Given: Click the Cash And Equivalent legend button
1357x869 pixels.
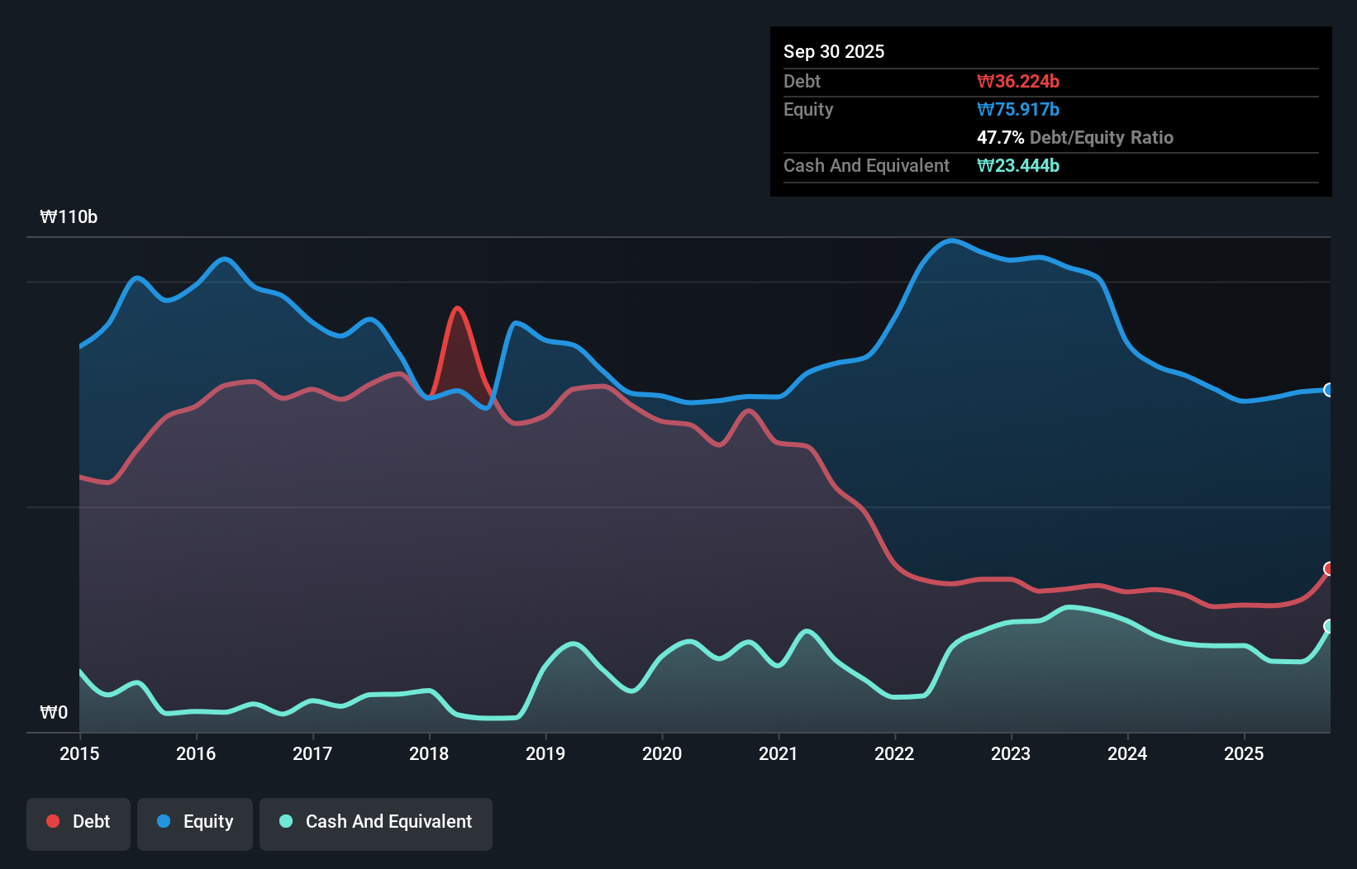Looking at the screenshot, I should (376, 823).
